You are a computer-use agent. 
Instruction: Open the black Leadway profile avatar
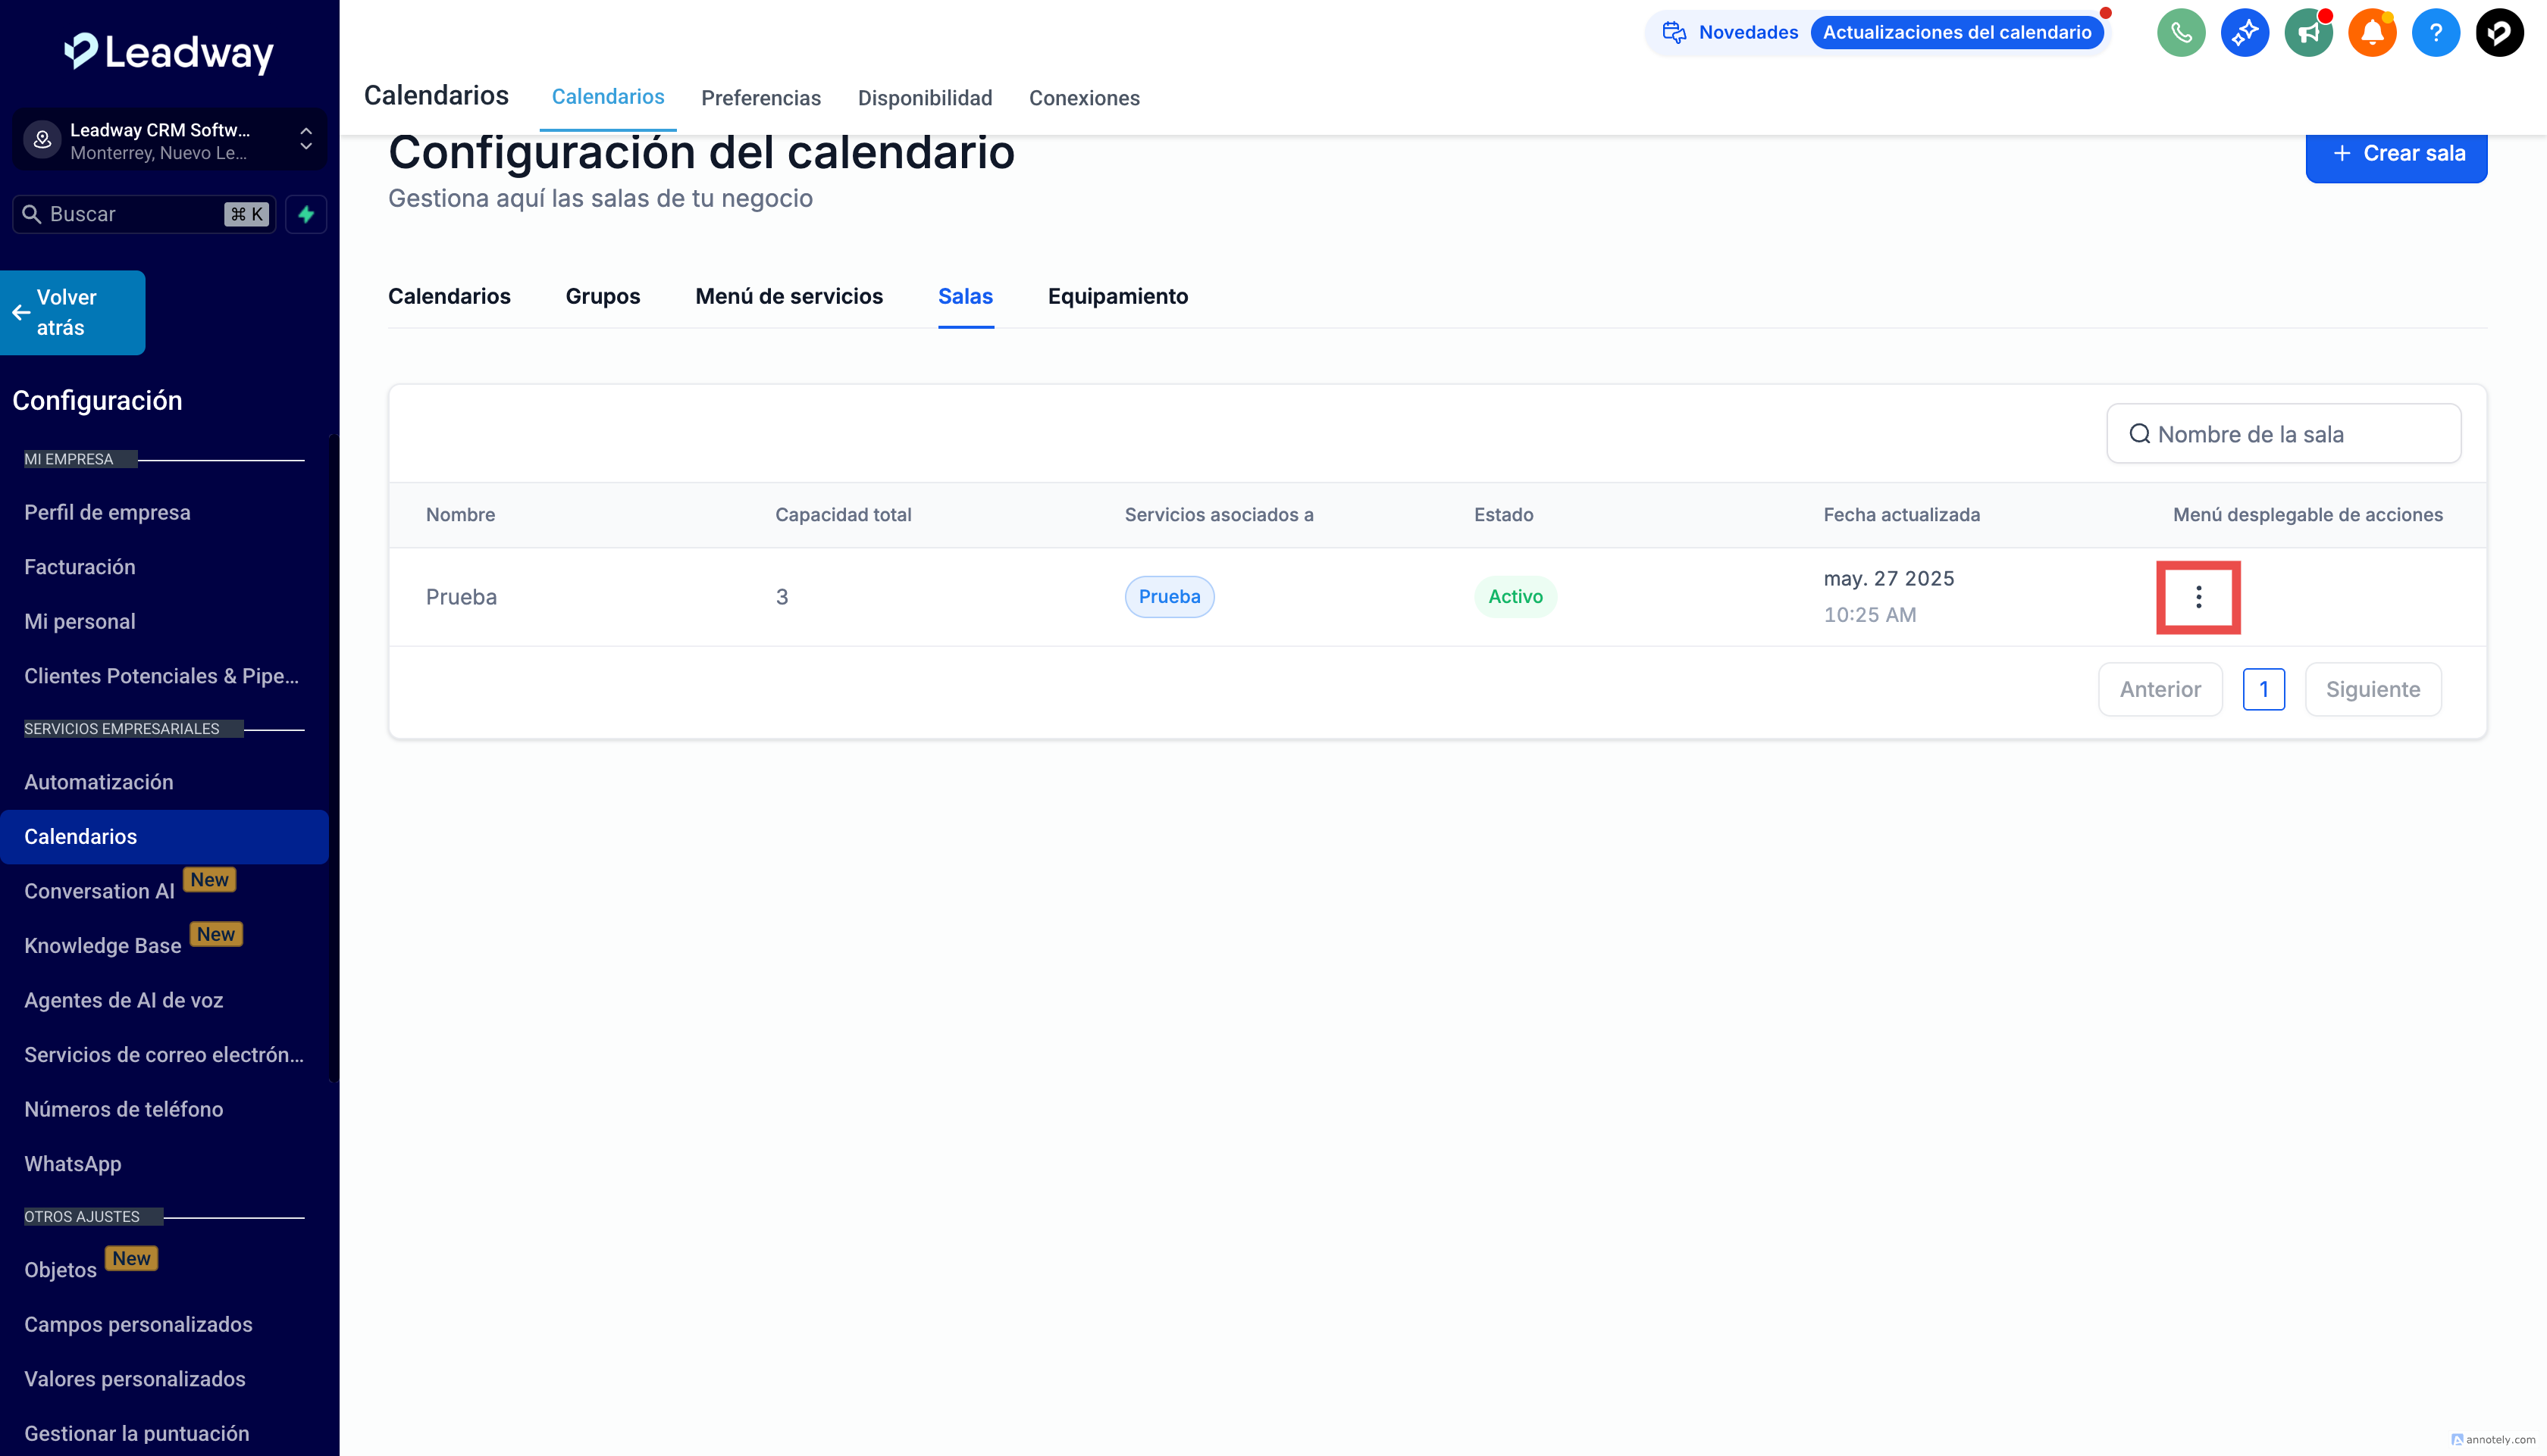tap(2499, 33)
